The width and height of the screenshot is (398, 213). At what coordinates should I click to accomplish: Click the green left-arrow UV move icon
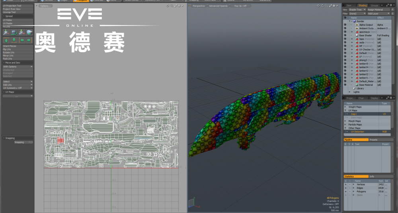pyautogui.click(x=22, y=40)
